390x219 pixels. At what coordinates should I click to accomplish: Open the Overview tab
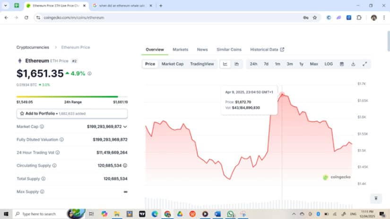pyautogui.click(x=155, y=50)
